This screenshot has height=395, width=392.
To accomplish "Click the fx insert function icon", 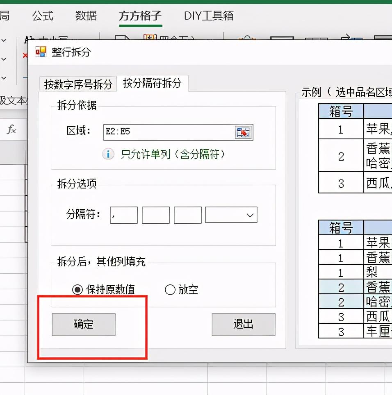I will pos(11,130).
